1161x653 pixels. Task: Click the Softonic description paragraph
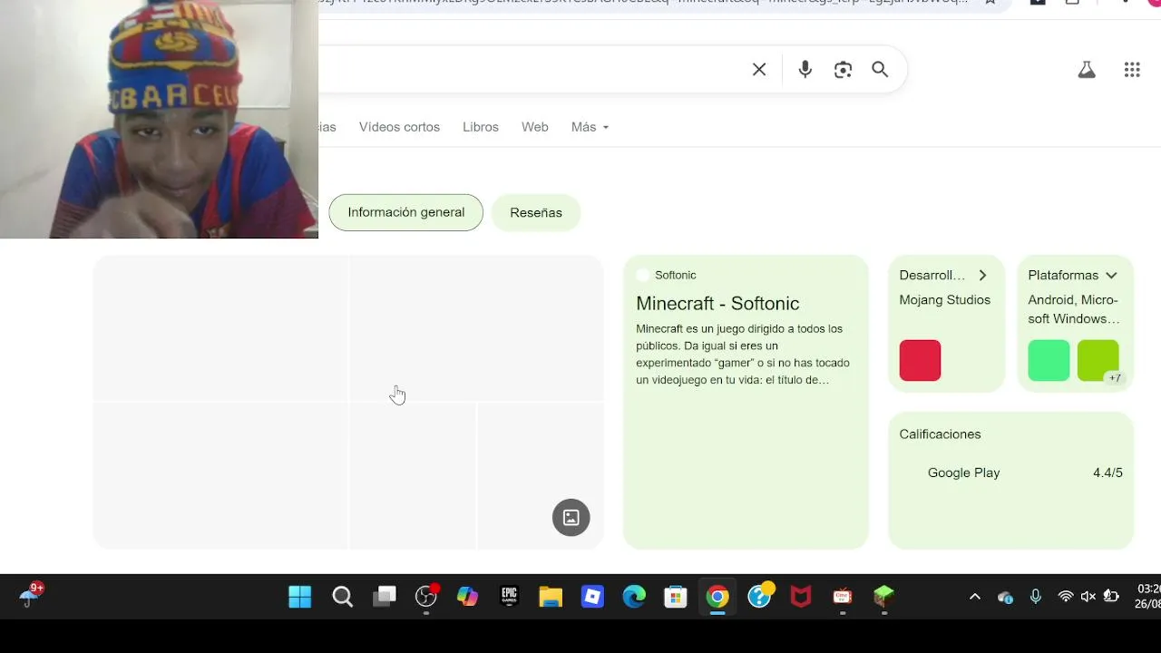tap(743, 355)
